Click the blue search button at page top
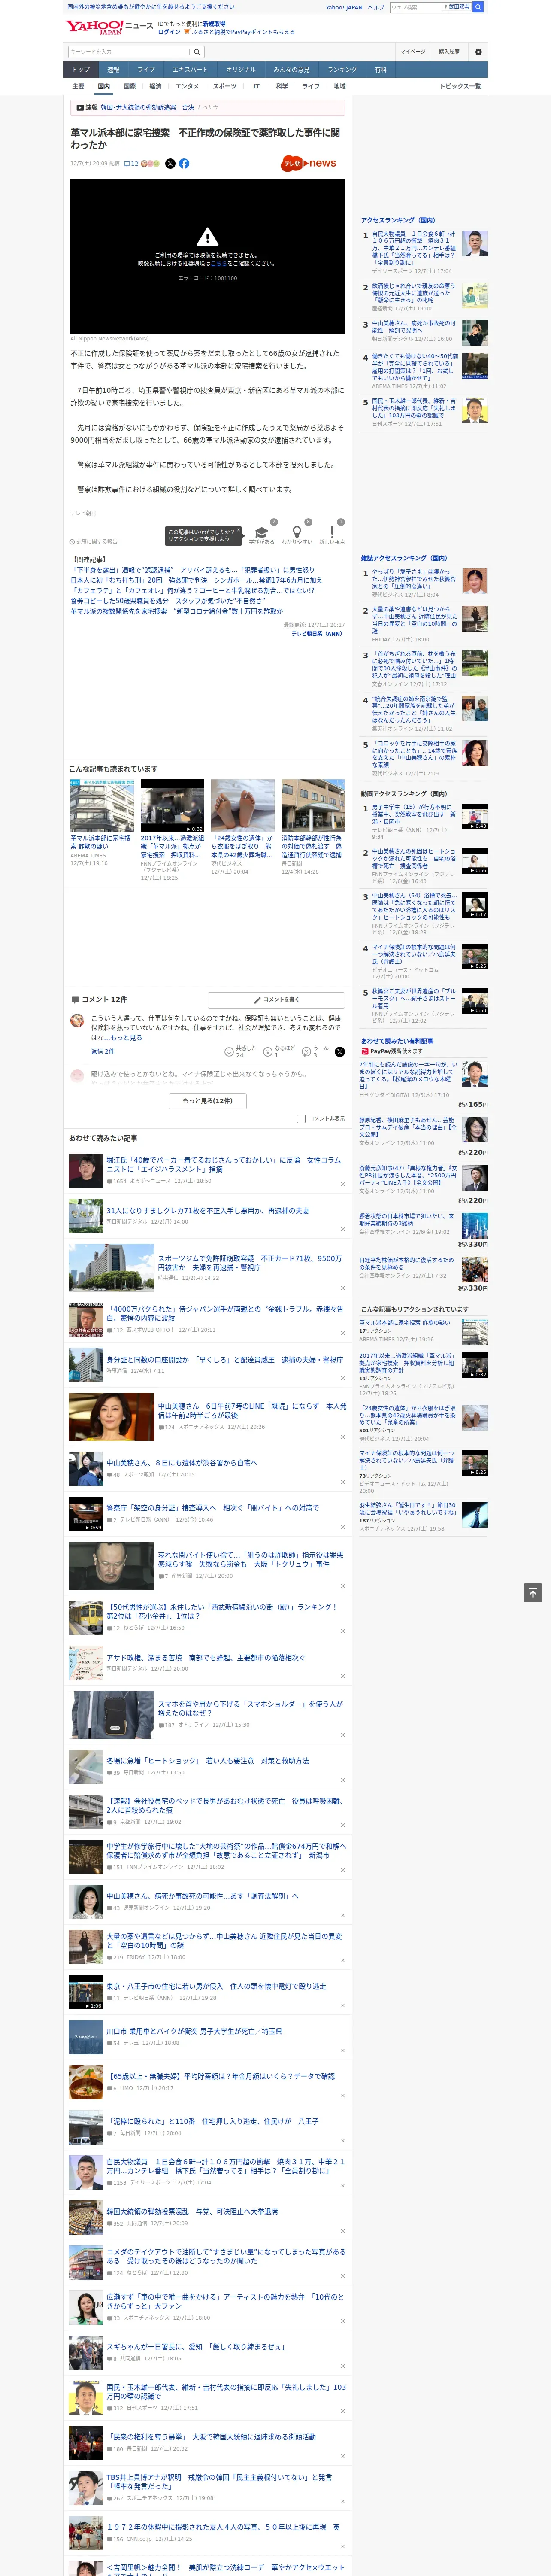This screenshot has width=551, height=2576. click(x=478, y=7)
